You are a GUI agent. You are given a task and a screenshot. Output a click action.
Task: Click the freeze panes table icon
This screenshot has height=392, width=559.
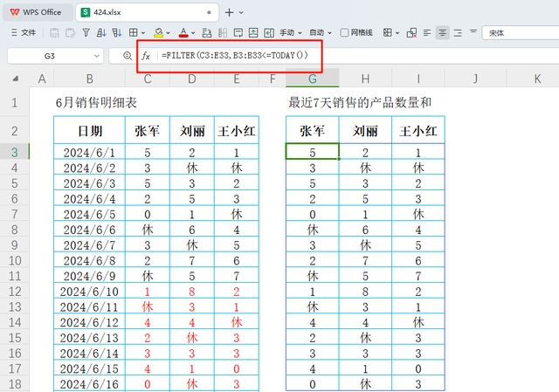(388, 33)
